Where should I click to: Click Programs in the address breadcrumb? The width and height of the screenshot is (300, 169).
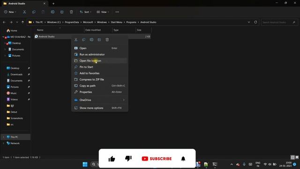point(131,22)
